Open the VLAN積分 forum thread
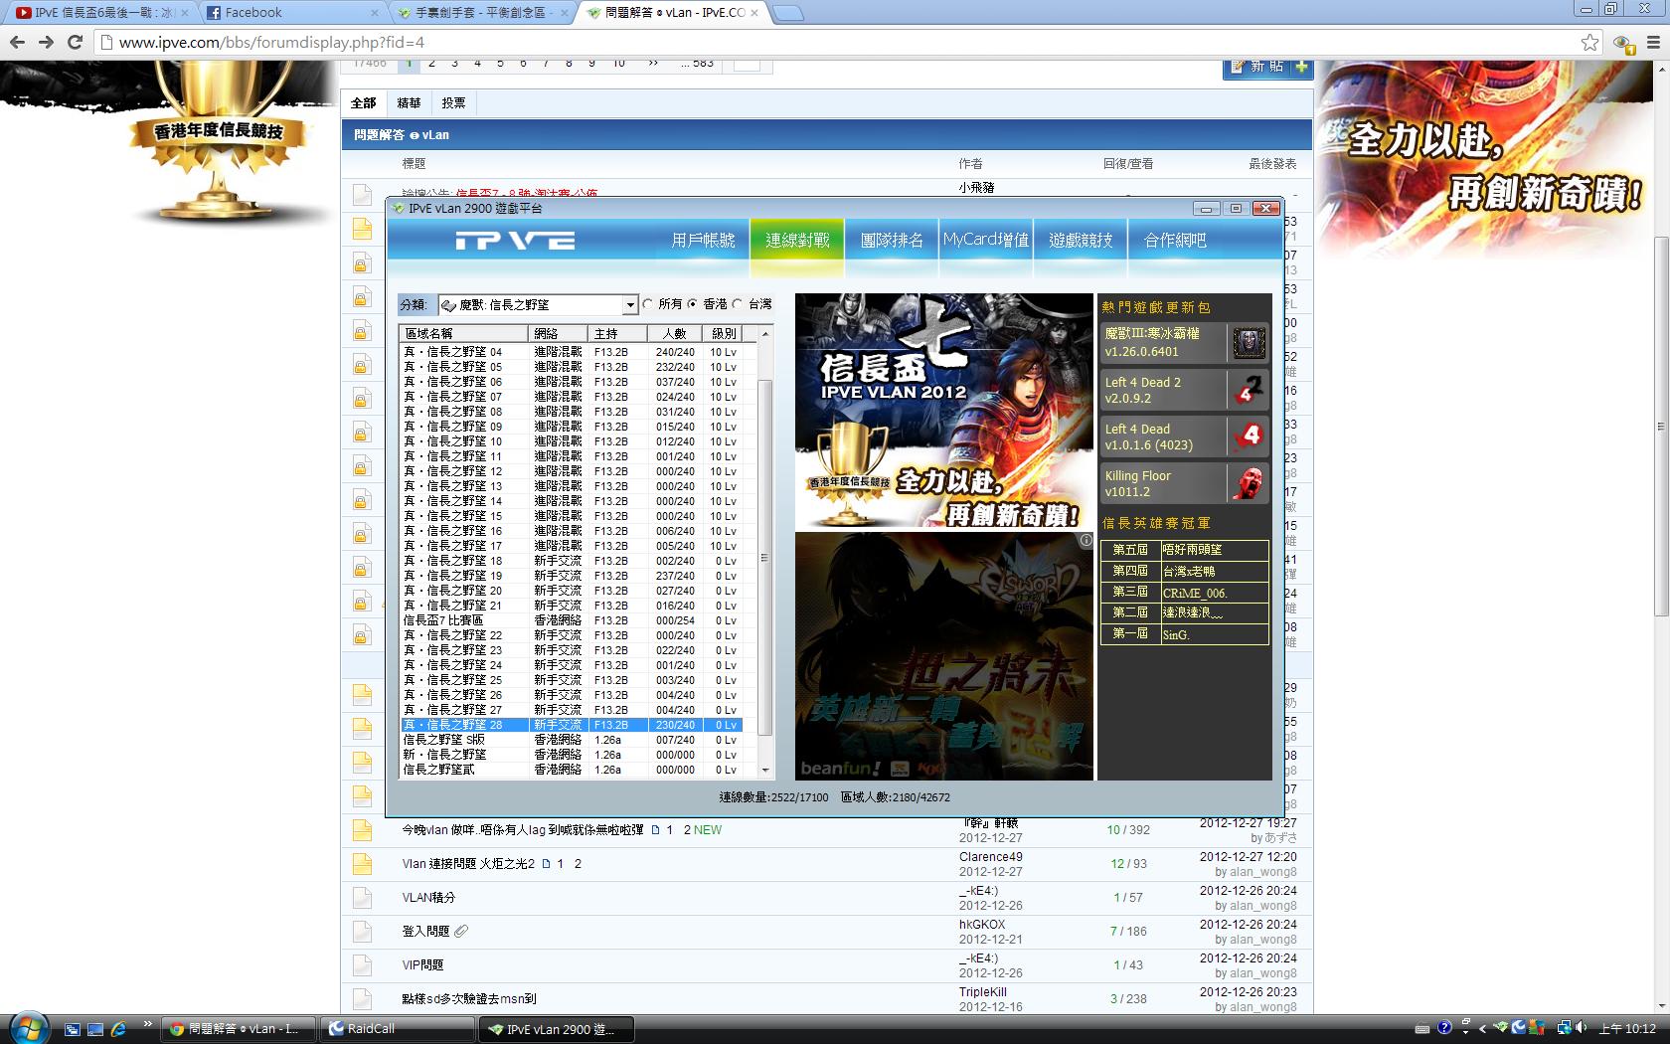Image resolution: width=1670 pixels, height=1044 pixels. coord(428,898)
